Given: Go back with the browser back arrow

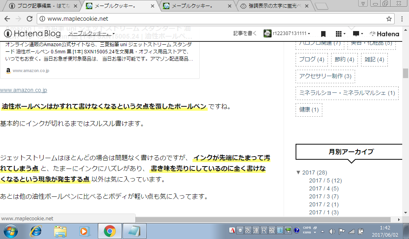Looking at the screenshot, I should [x=7, y=19].
